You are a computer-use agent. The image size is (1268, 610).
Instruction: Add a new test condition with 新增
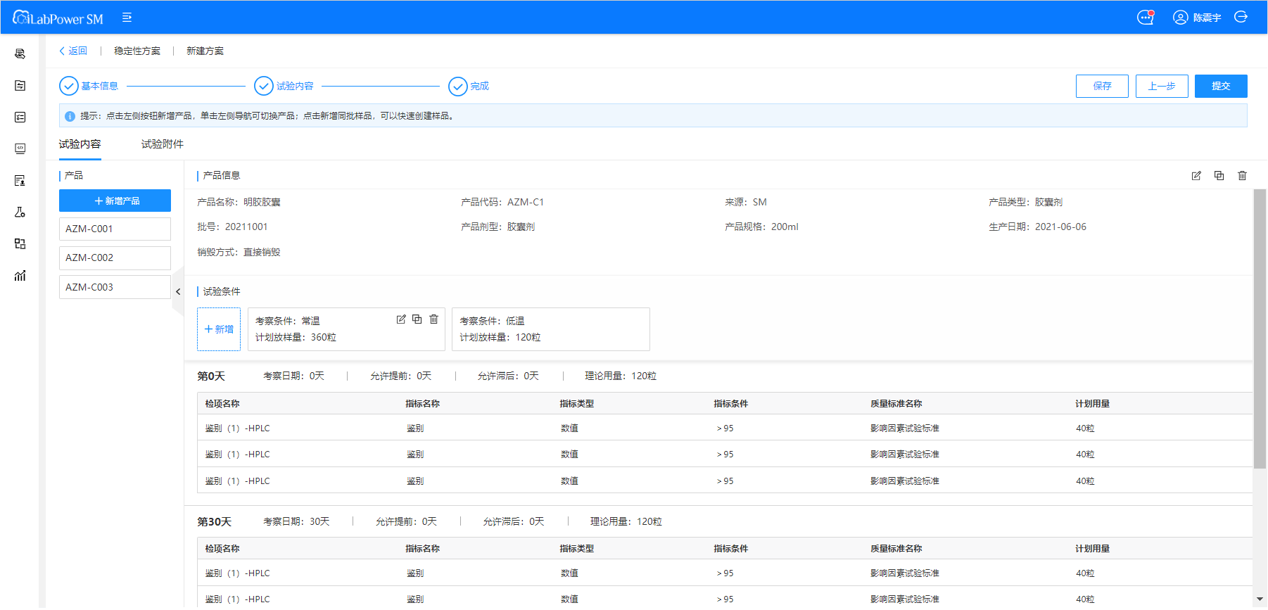219,329
